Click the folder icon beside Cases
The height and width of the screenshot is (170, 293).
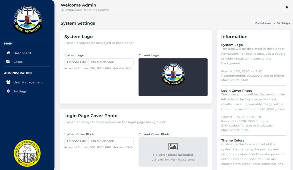8,62
